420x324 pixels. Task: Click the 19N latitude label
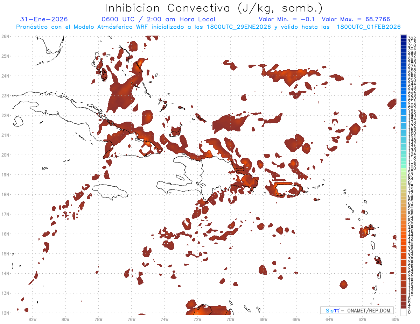click(5, 174)
